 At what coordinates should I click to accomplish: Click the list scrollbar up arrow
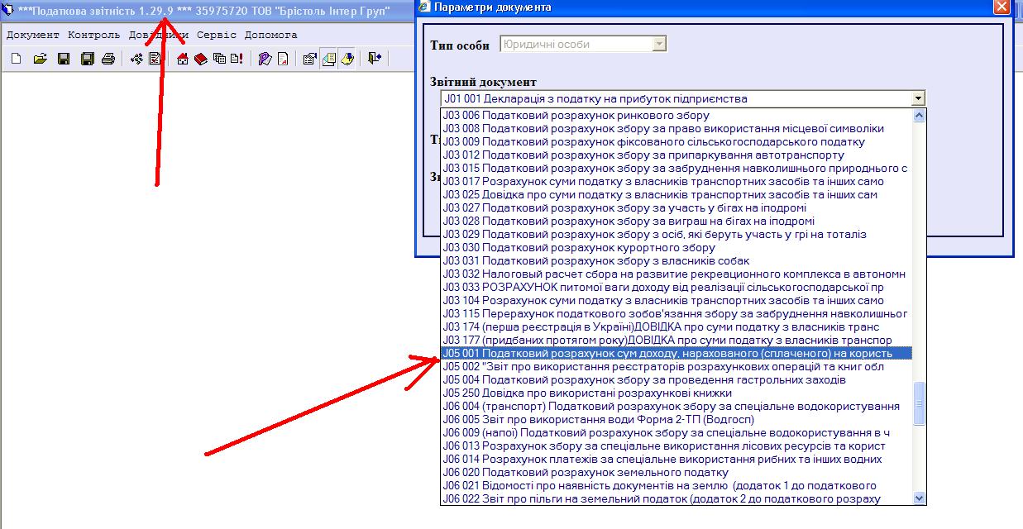919,116
